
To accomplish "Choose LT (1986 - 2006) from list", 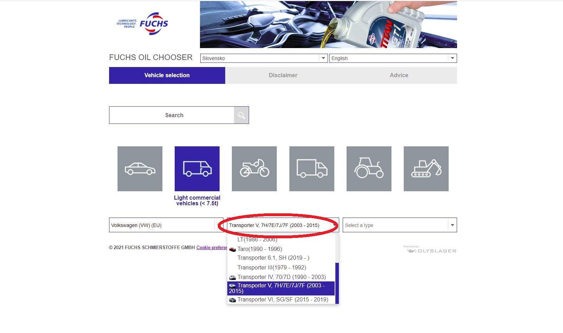I will pos(281,239).
